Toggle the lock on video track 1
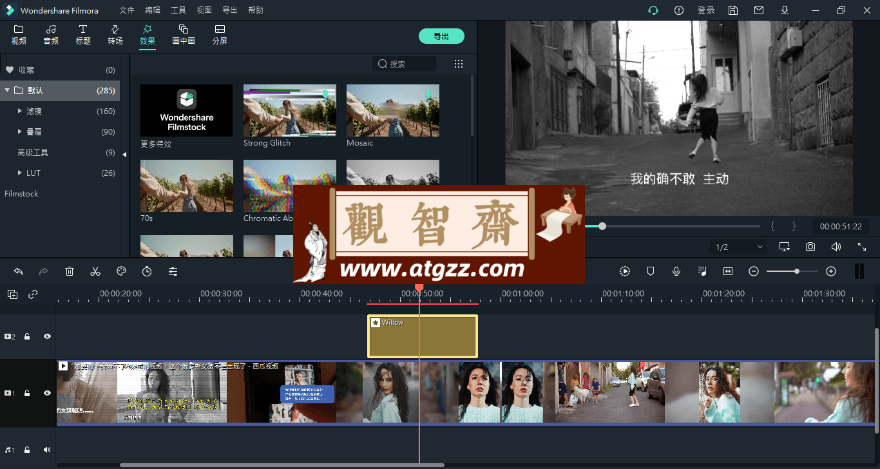The image size is (880, 469). tap(28, 393)
